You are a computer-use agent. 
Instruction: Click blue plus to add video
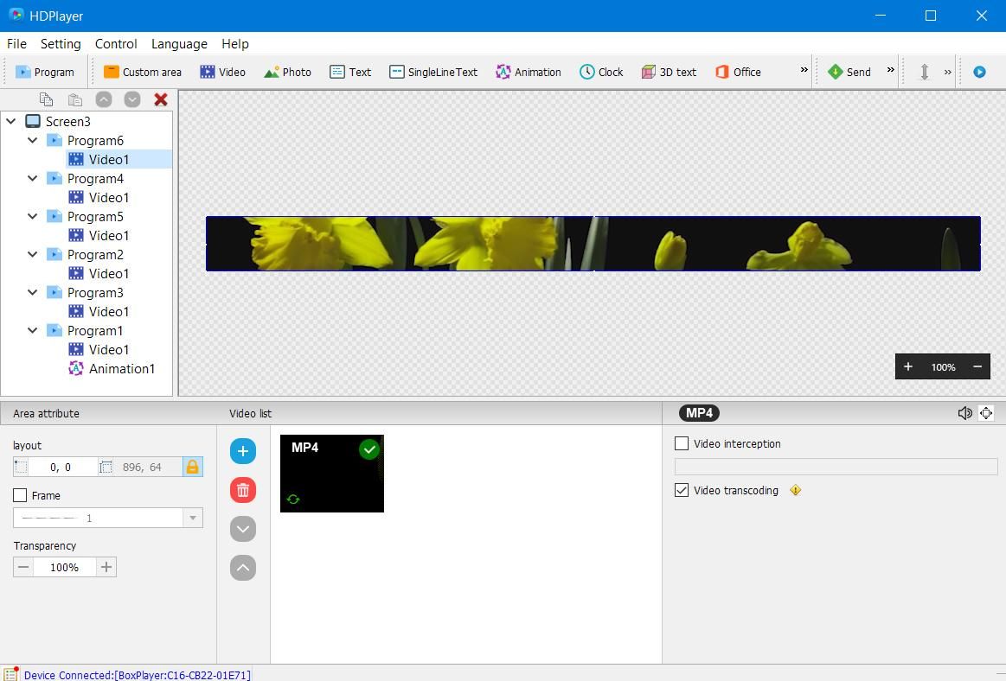pyautogui.click(x=243, y=451)
